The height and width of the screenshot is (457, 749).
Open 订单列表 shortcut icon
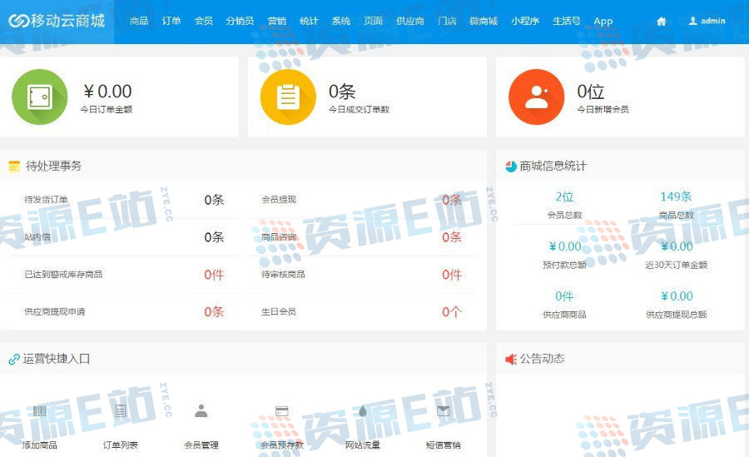point(121,411)
